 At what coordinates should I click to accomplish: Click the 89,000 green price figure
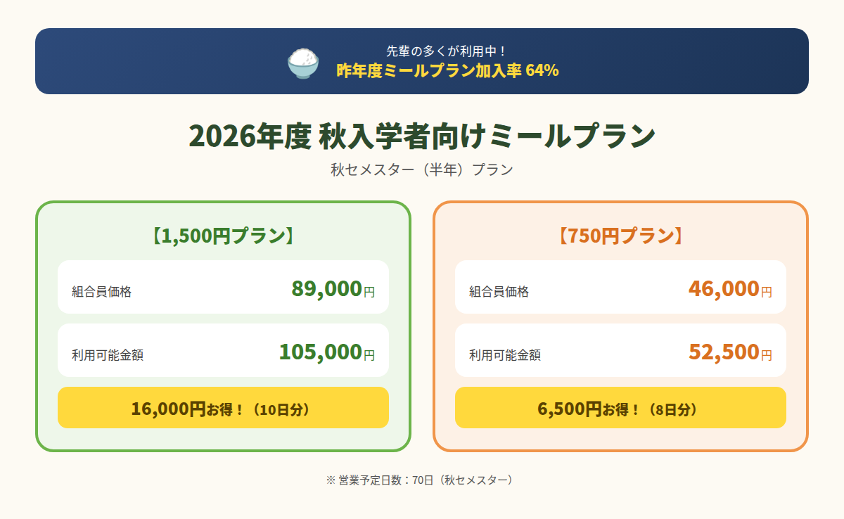[x=326, y=288]
